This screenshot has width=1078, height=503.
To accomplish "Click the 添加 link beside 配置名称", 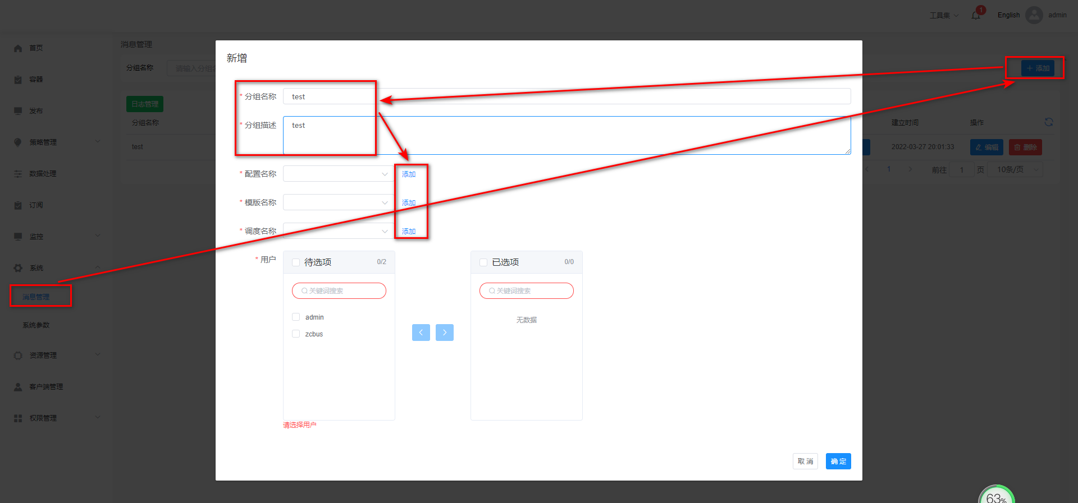I will tap(409, 174).
